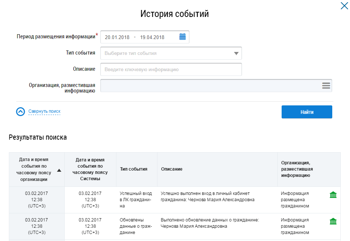
Task: Collapse search via Свернуть поиск link
Action: point(44,111)
